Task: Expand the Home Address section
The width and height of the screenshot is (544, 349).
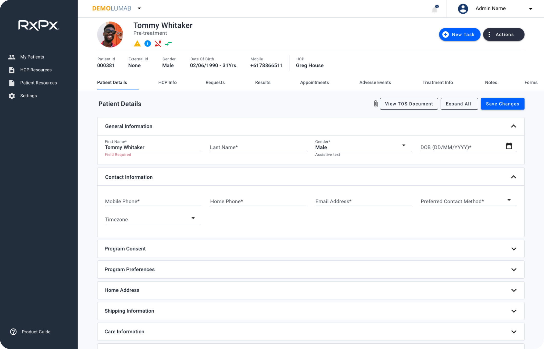Action: tap(513, 290)
